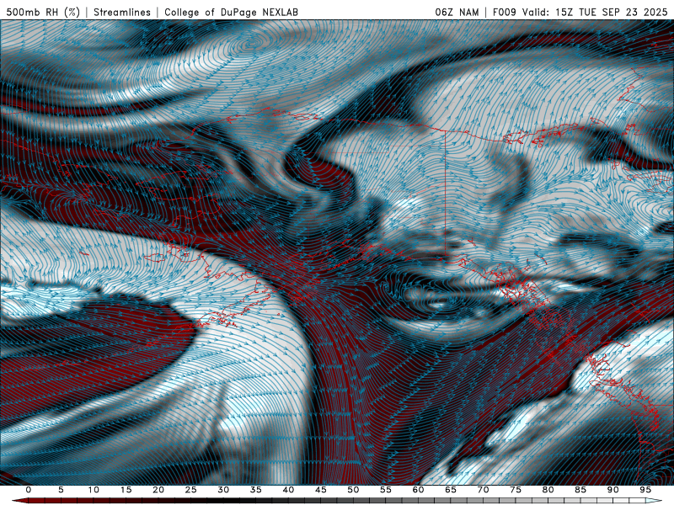
Task: Click the "15" label on the color scale
Action: (126, 490)
